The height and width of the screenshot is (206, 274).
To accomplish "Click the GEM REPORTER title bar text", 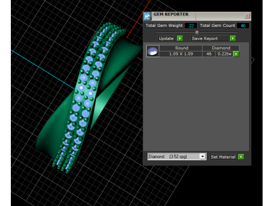I will pyautogui.click(x=171, y=14).
